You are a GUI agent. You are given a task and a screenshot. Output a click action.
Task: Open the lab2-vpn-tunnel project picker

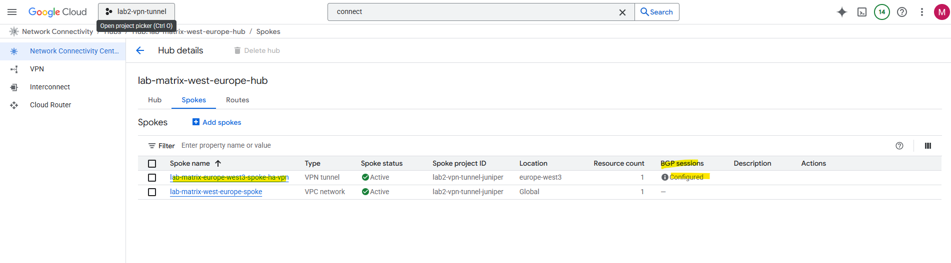pos(136,11)
